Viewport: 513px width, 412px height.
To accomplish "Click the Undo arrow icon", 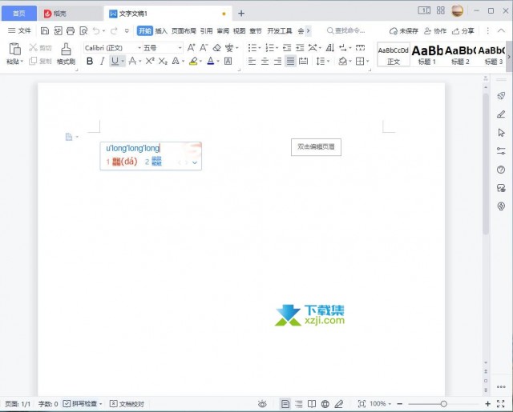I will pyautogui.click(x=96, y=31).
